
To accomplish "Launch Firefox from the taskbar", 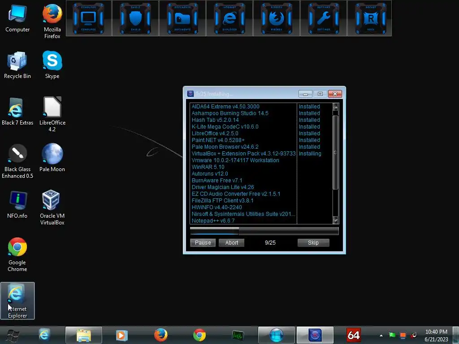I will (x=161, y=335).
